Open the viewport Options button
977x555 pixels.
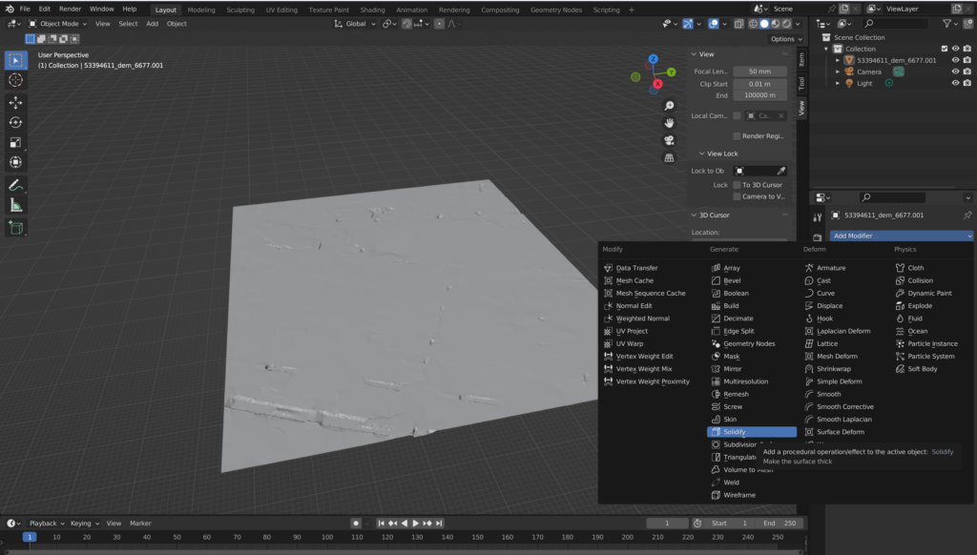785,39
